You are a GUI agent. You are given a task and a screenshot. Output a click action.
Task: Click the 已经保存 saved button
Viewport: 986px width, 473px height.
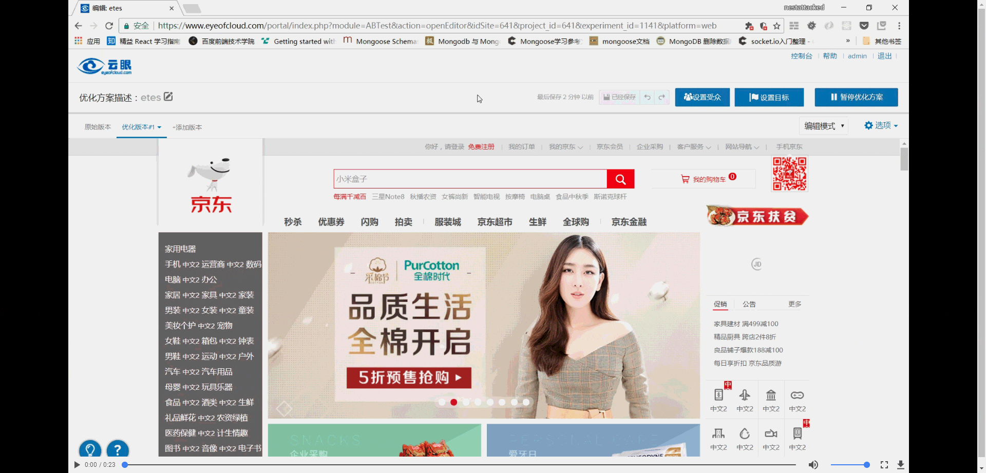click(x=619, y=97)
